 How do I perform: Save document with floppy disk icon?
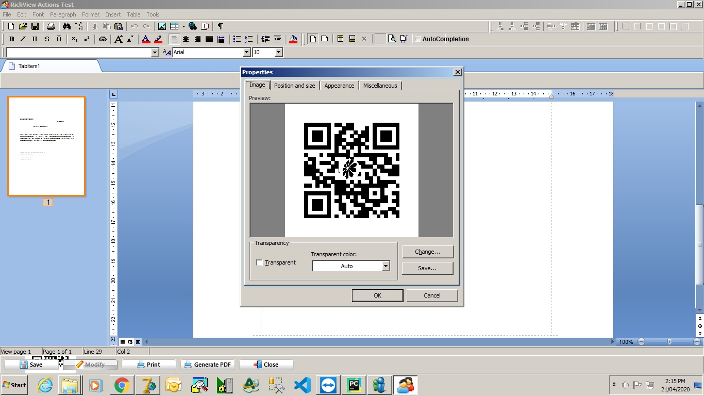click(35, 26)
